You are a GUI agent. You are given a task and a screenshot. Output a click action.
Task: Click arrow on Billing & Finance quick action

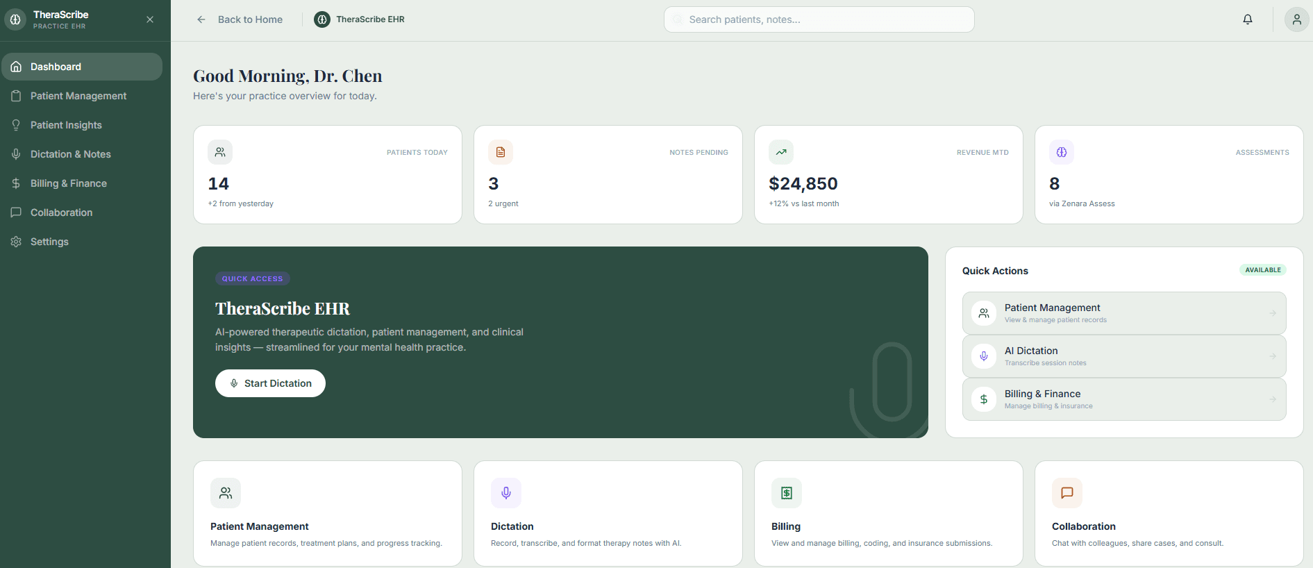[x=1273, y=399]
